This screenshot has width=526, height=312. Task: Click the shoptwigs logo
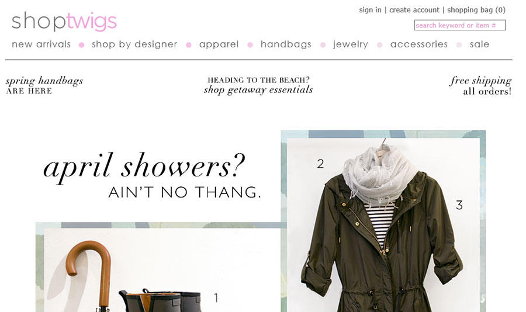64,21
